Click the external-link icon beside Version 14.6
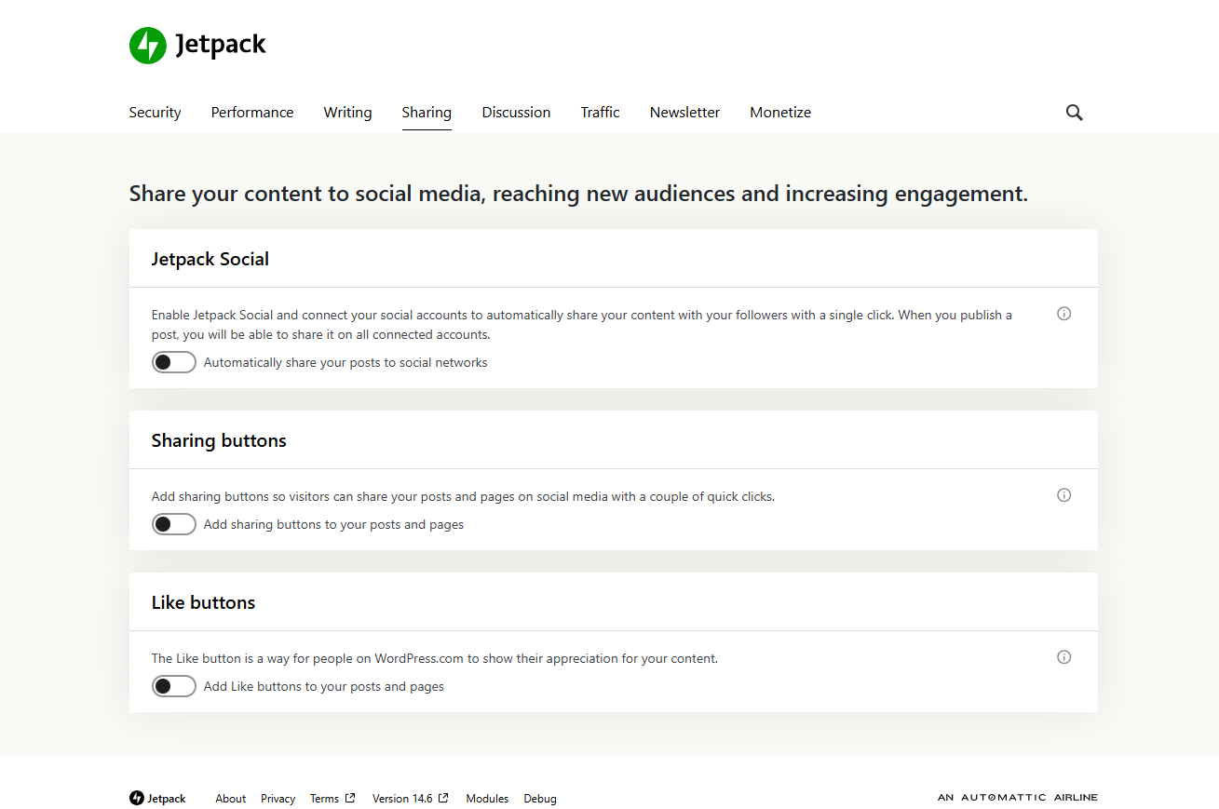 442,797
